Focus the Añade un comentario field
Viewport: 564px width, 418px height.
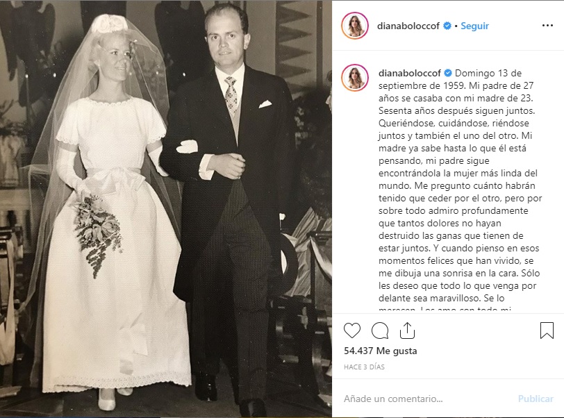(x=427, y=399)
